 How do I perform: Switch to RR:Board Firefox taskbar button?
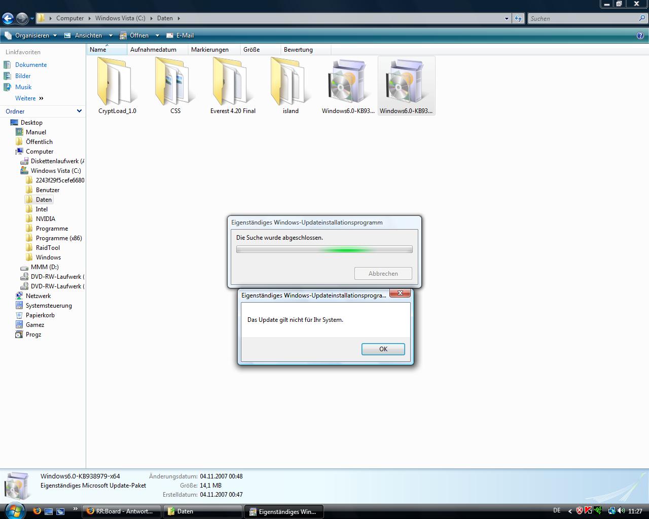pos(122,511)
